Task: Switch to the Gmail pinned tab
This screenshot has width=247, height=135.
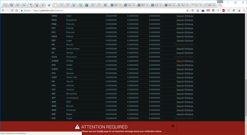Action: click(5, 5)
